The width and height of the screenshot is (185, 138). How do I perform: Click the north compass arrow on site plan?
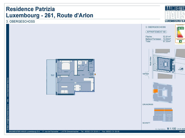pos(181,69)
